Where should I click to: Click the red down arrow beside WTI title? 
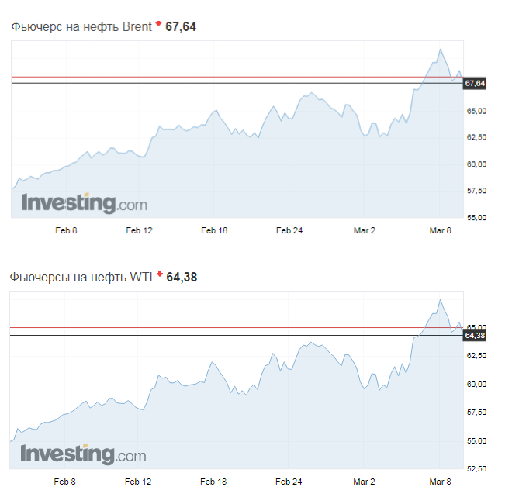(x=159, y=274)
